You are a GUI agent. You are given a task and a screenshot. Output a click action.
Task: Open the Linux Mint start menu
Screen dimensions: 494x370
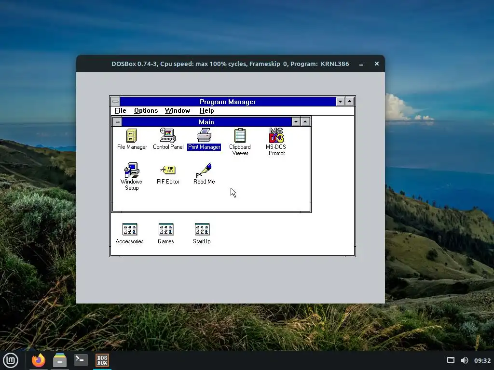[x=11, y=360]
